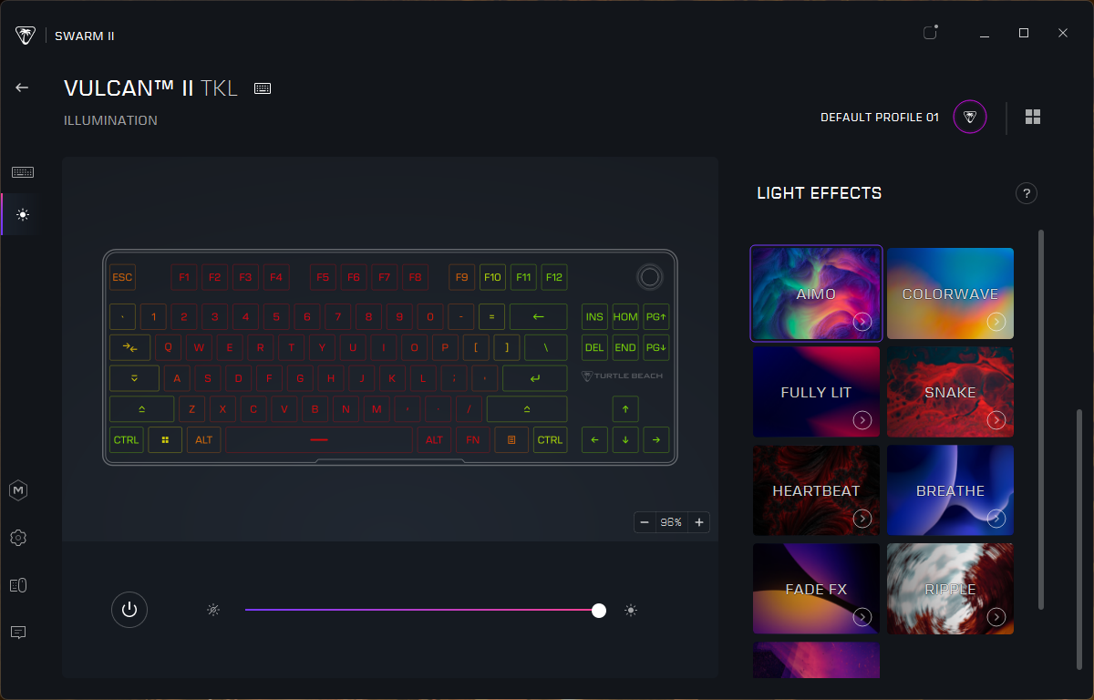Click the high brightness sun icon
Screen dimensions: 1094x700
click(x=631, y=610)
